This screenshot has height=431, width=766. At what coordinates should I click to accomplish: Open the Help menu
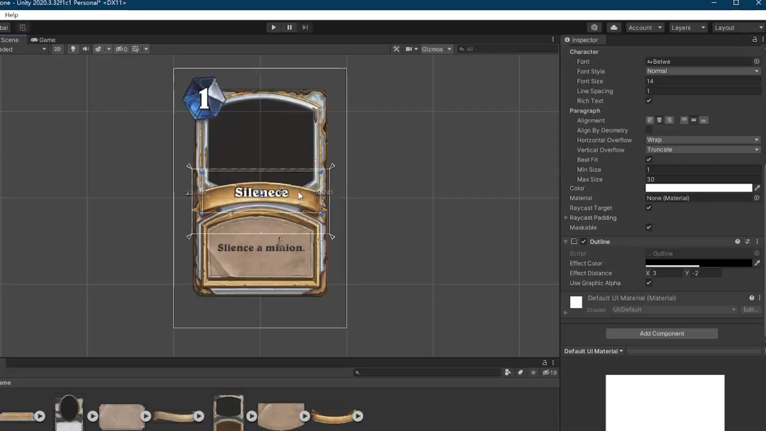click(x=11, y=15)
